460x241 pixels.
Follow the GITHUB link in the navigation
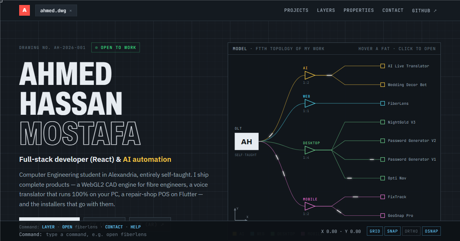424,11
